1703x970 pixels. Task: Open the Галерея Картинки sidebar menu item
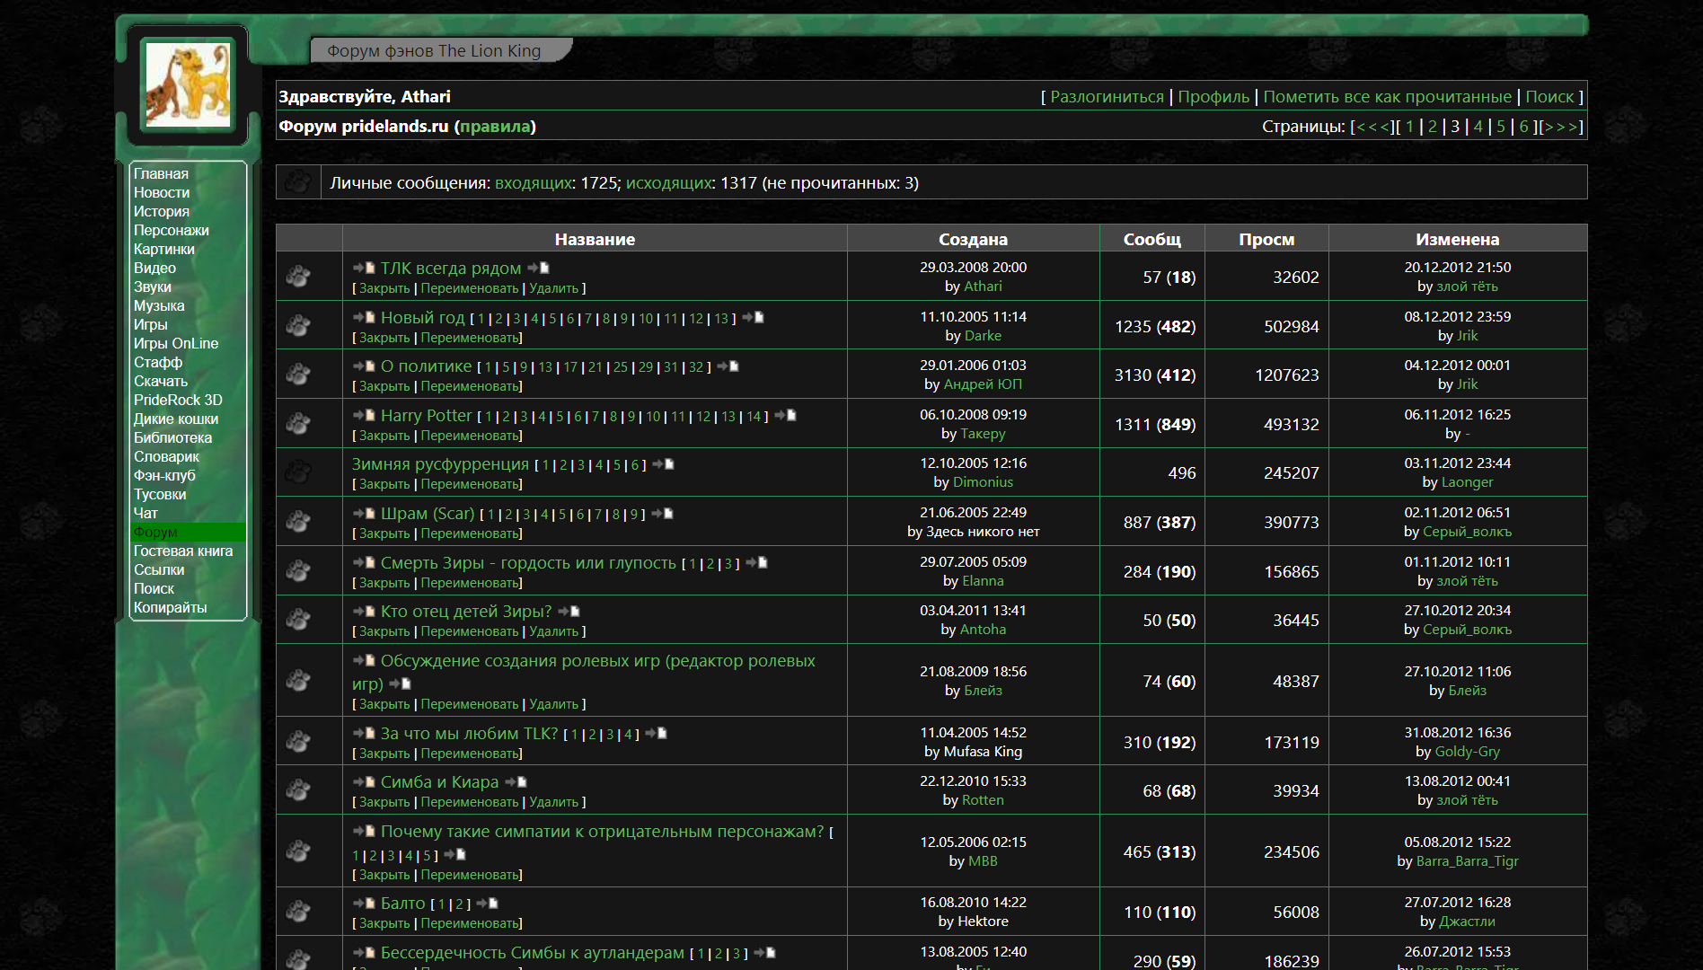(x=163, y=249)
